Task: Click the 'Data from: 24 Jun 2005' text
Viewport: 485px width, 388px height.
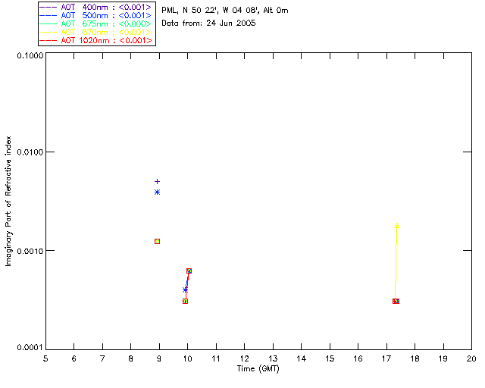Action: (208, 23)
